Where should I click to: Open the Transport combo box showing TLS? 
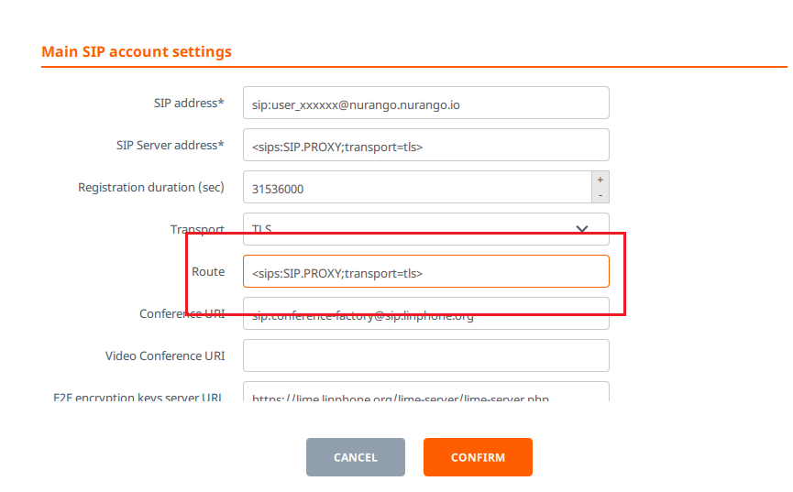coord(425,229)
